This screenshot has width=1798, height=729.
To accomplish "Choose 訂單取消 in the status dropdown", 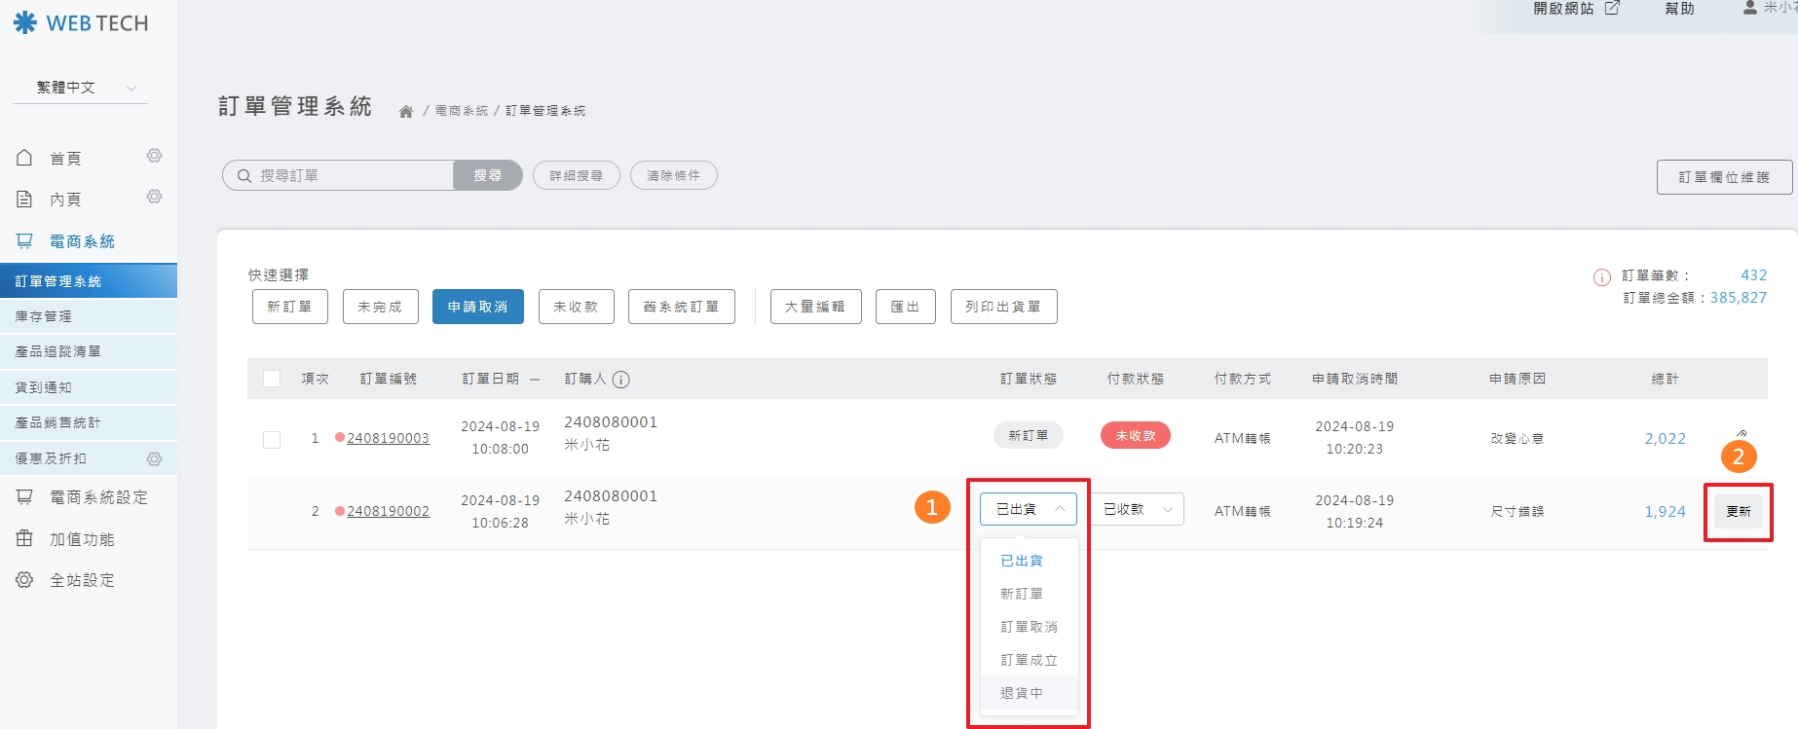I will pyautogui.click(x=1029, y=627).
